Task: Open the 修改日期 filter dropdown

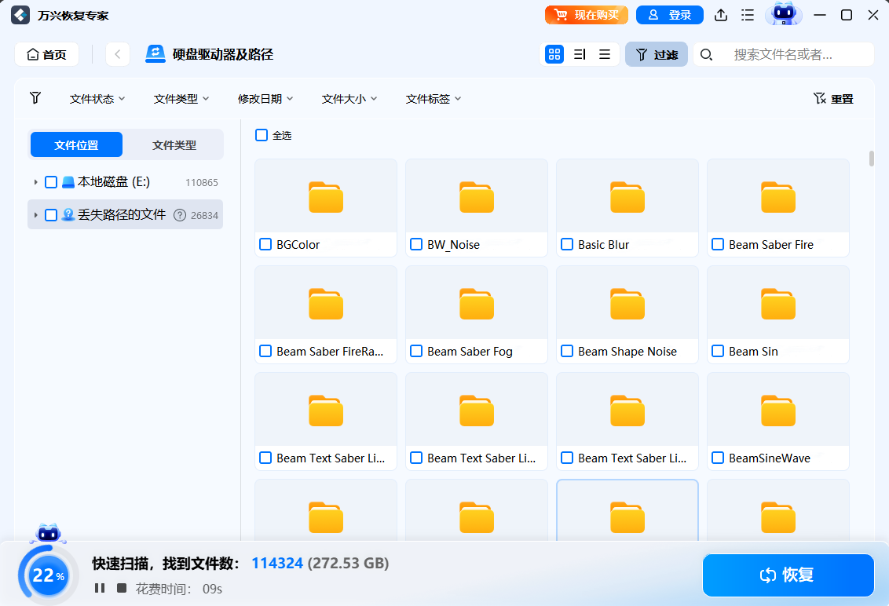Action: [x=265, y=99]
